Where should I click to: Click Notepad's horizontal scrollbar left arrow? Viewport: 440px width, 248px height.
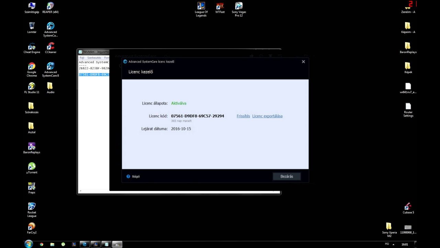pos(80,191)
